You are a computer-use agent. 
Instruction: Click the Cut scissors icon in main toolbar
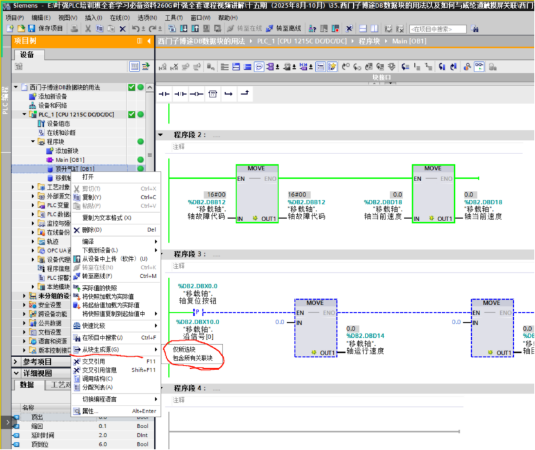[x=88, y=28]
